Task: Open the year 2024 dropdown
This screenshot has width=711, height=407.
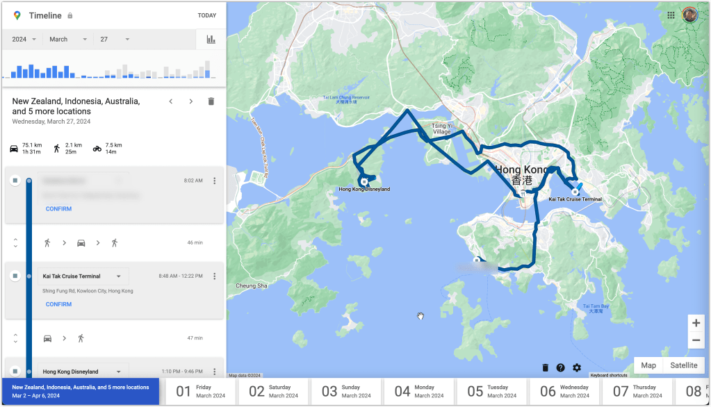Action: click(24, 40)
